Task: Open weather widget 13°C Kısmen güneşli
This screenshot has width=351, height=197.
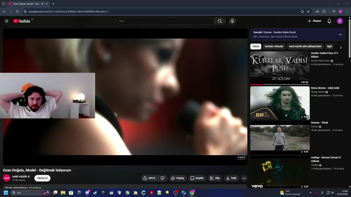Action: pos(290,193)
